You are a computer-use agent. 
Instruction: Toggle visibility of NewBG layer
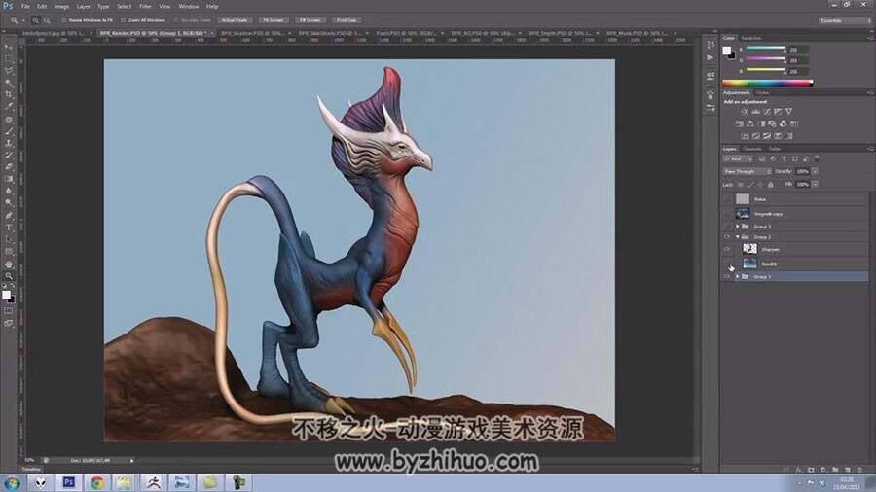[x=727, y=264]
